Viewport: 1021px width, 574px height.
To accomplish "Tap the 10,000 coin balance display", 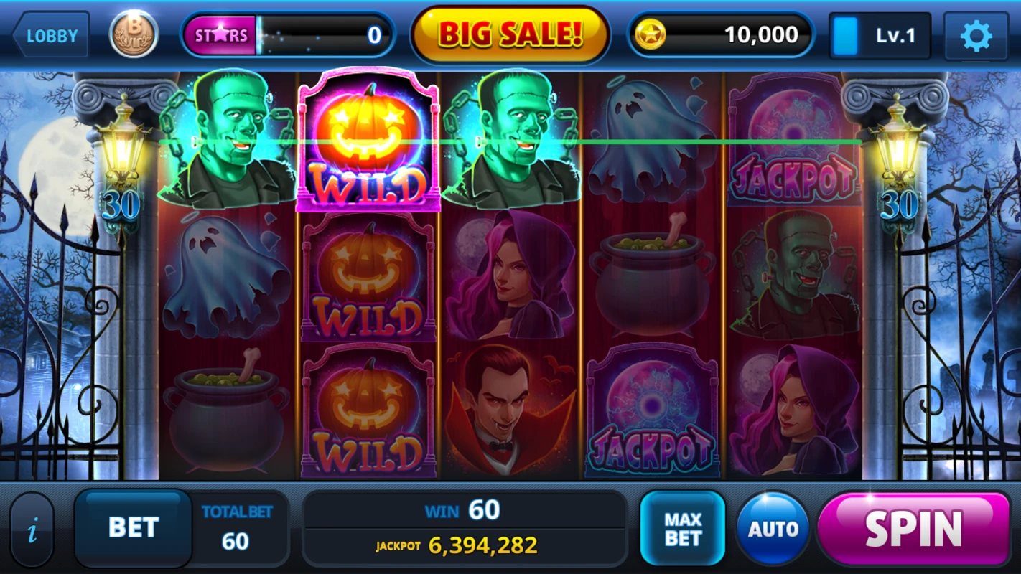I will pos(721,34).
